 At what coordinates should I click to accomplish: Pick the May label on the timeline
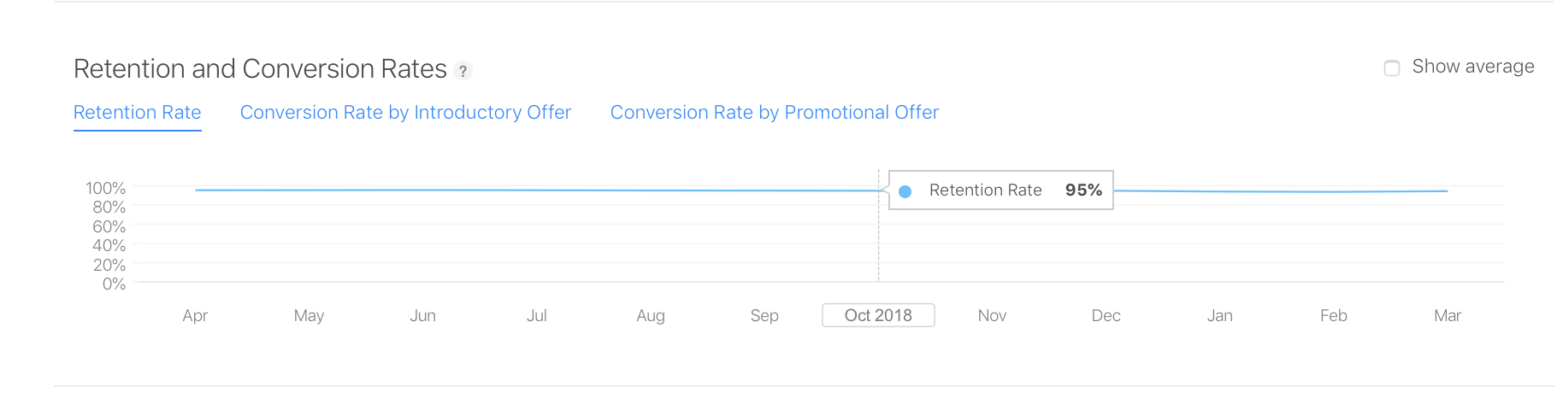click(x=309, y=316)
